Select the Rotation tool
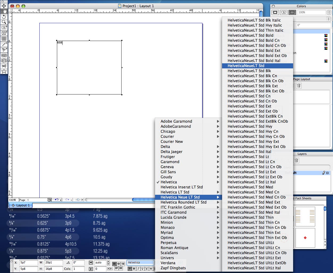This screenshot has width=333, height=273. [x=4, y=16]
